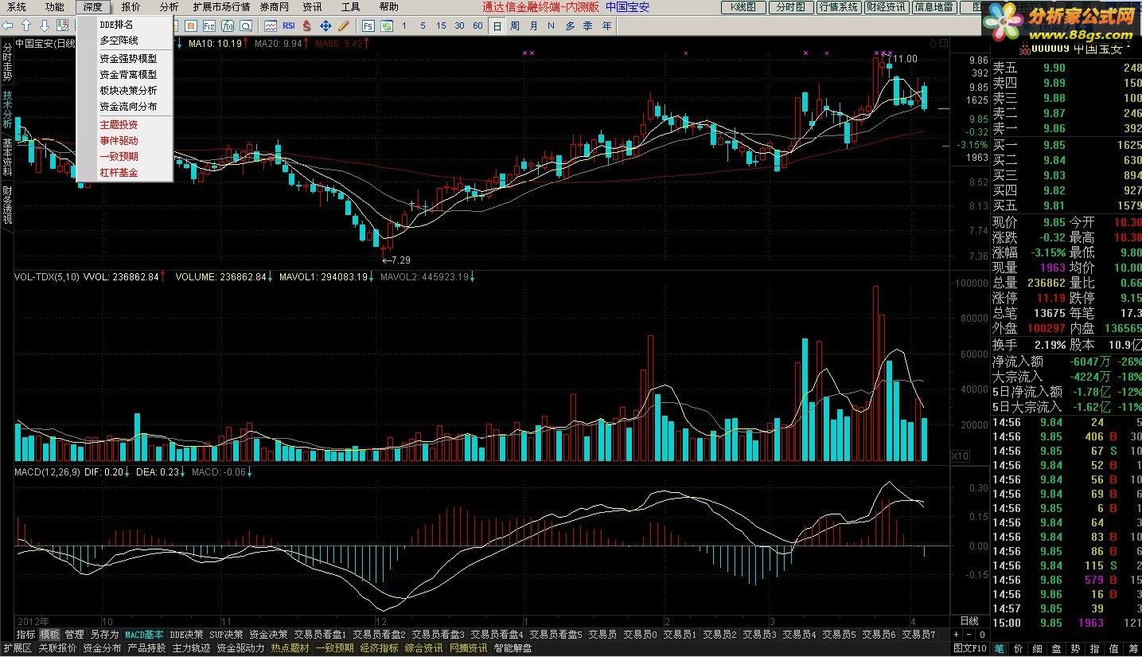Select the 笔 tick panel tab

point(998,648)
